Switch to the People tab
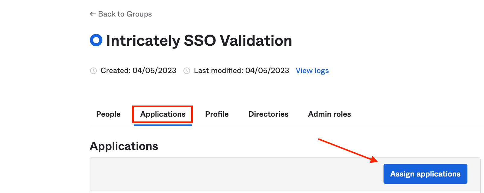484x193 pixels. click(x=108, y=114)
